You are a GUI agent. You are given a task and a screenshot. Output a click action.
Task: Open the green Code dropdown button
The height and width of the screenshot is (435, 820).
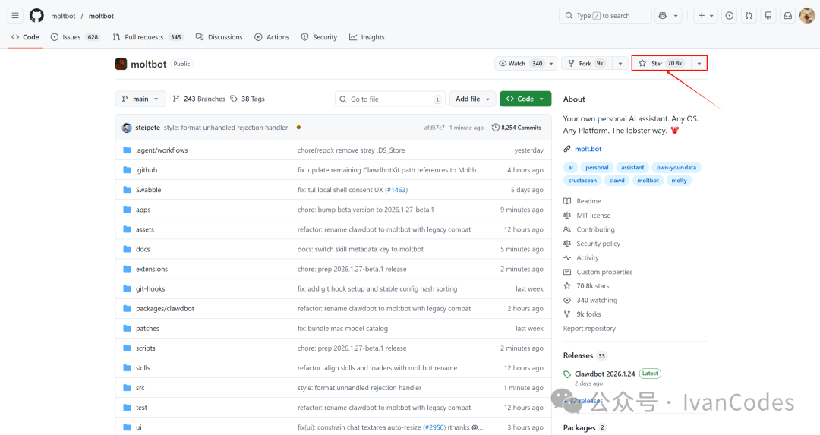click(x=525, y=99)
